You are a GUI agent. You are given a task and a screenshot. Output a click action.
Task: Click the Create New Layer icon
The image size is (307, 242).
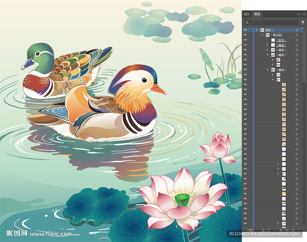[293, 230]
